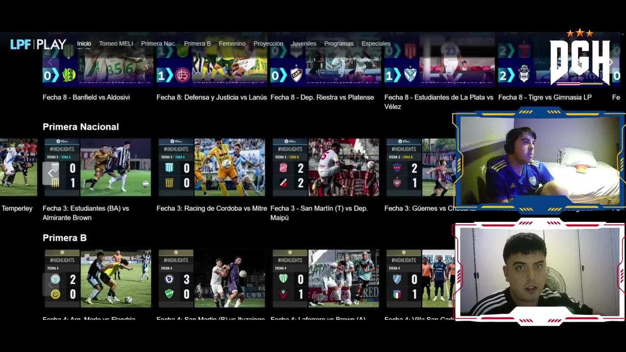Click the LPF Play logo

tap(38, 44)
